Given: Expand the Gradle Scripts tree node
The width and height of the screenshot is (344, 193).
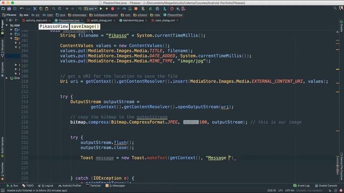Looking at the screenshot, I should (x=7, y=78).
